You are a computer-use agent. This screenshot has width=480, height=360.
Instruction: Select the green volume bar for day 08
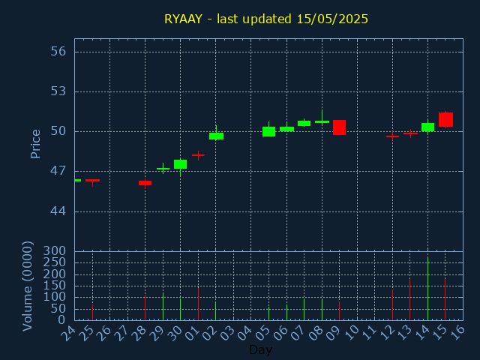[x=322, y=310]
